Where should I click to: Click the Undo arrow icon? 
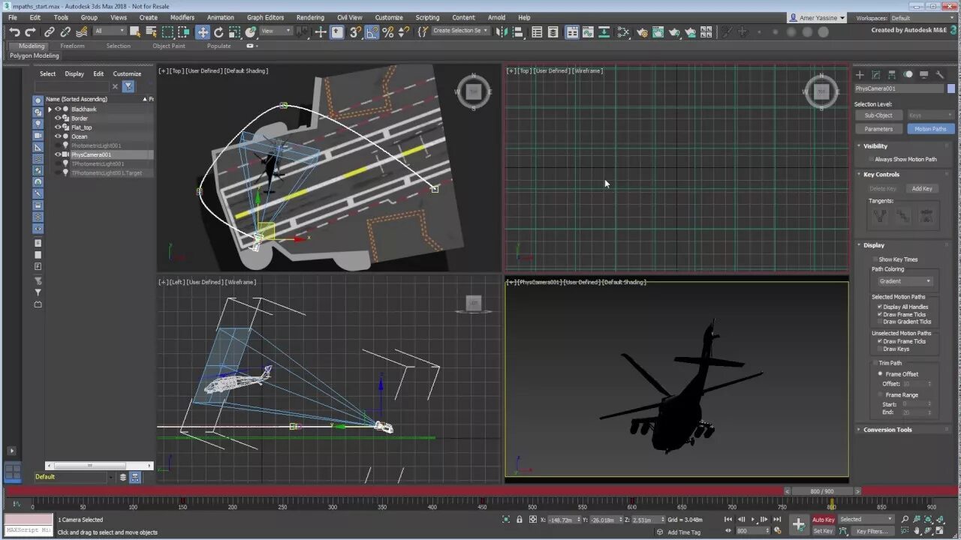click(x=14, y=31)
